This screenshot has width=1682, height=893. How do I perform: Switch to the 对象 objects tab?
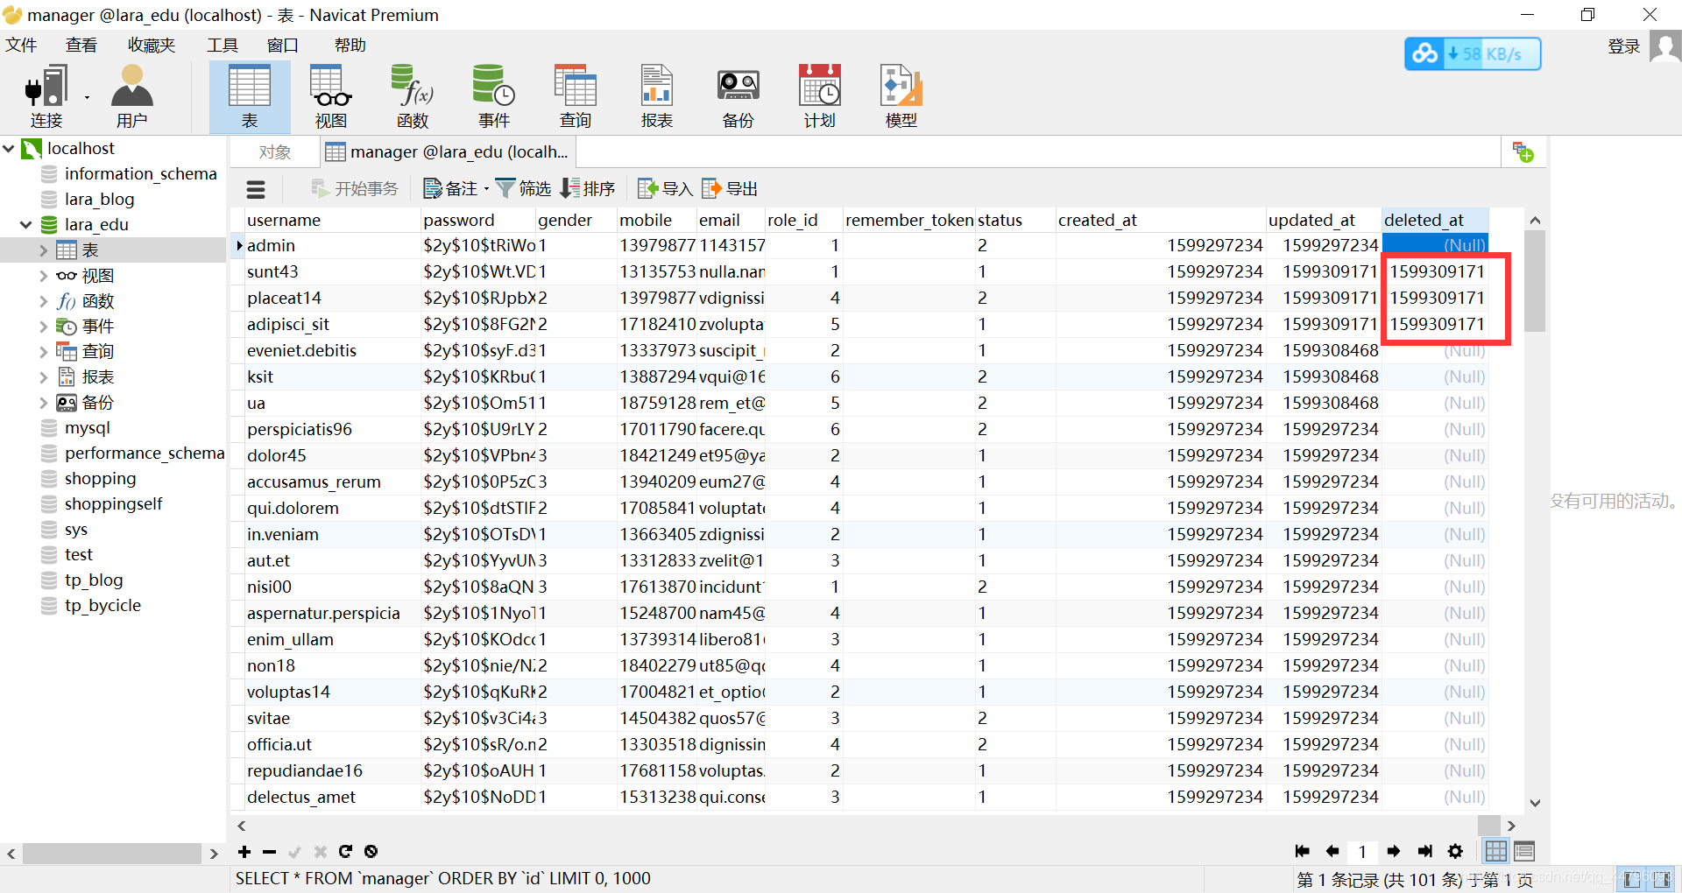(x=274, y=152)
